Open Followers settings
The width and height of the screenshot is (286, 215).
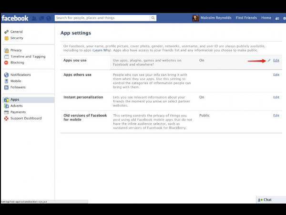pyautogui.click(x=18, y=87)
